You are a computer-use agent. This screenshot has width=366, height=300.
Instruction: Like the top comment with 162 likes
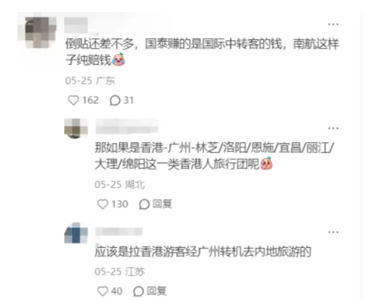pyautogui.click(x=73, y=101)
